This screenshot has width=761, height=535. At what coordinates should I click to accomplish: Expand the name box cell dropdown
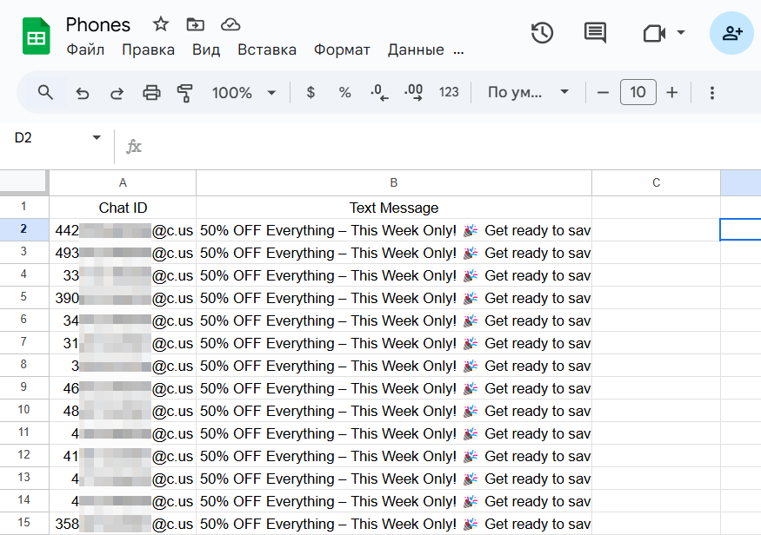click(x=97, y=138)
